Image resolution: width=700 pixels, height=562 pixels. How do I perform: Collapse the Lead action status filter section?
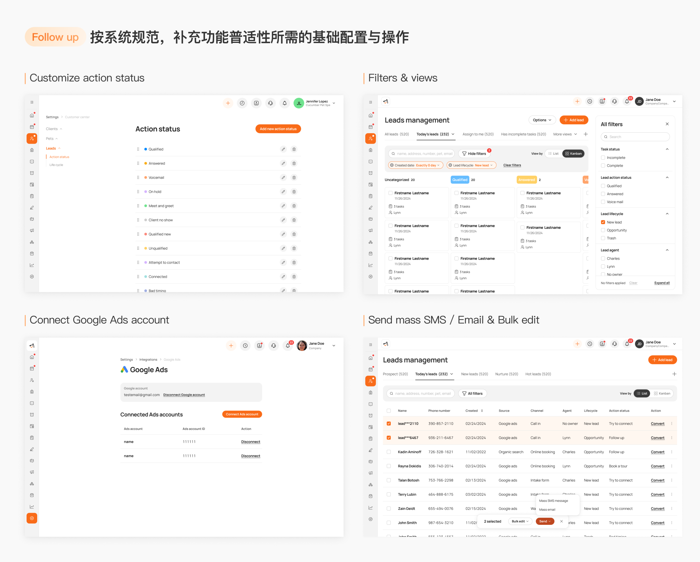point(667,177)
